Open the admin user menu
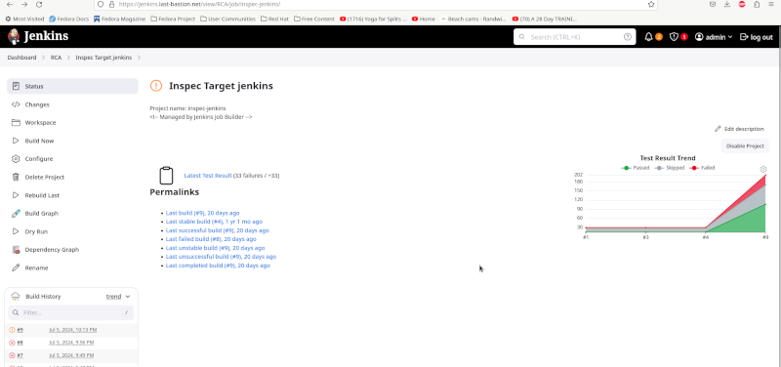Viewport: 781px width, 367px height. tap(714, 37)
